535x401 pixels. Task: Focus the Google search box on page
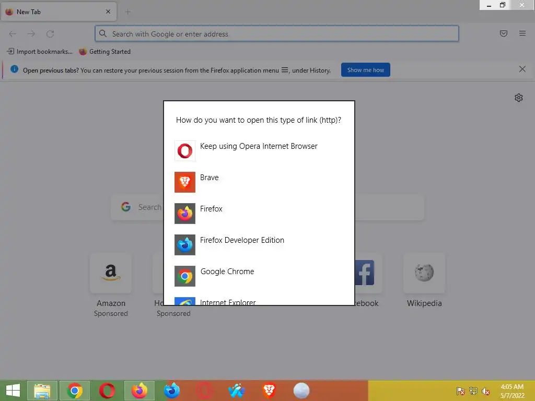pyautogui.click(x=267, y=207)
